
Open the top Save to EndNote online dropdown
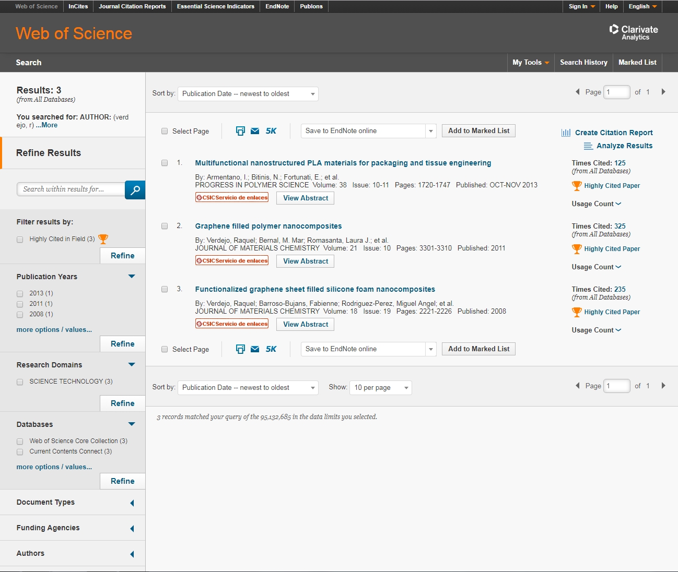pyautogui.click(x=369, y=131)
